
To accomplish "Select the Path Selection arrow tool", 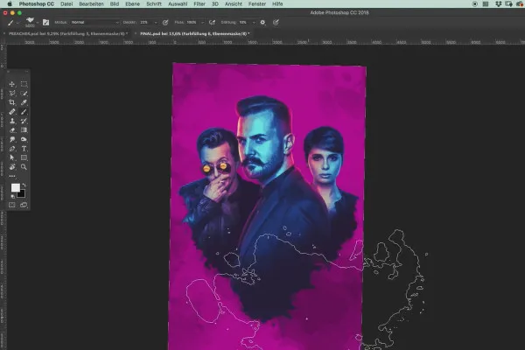I will tap(12, 157).
